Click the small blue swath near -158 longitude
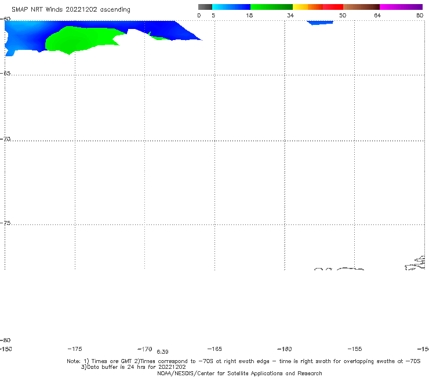 coord(320,23)
